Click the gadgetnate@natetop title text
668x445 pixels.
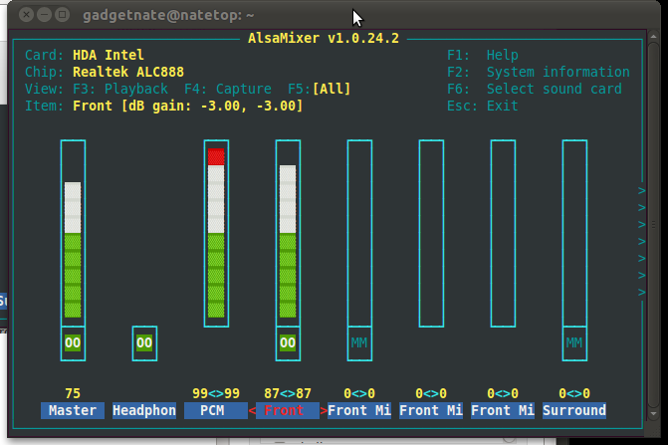coord(168,15)
